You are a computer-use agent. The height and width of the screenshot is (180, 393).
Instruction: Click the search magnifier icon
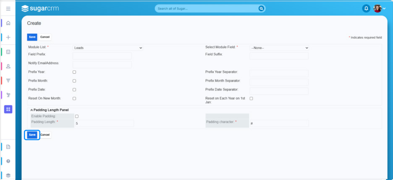[x=261, y=8]
